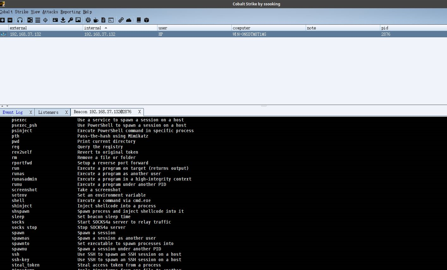Sort sessions by user column
Viewport: 447px width, 270px height.
coord(194,28)
